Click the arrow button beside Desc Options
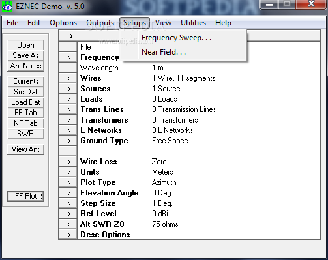 [x=68, y=235]
